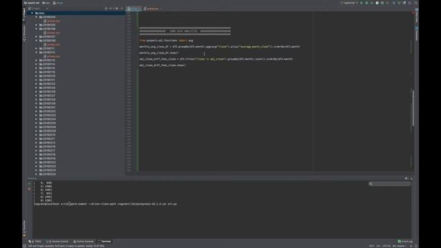The height and width of the screenshot is (248, 441).
Task: Click the terminal search input field
Action: pyautogui.click(x=389, y=184)
